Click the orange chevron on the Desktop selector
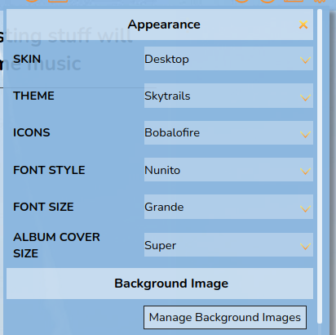Image resolution: width=336 pixels, height=335 pixels. pyautogui.click(x=305, y=60)
